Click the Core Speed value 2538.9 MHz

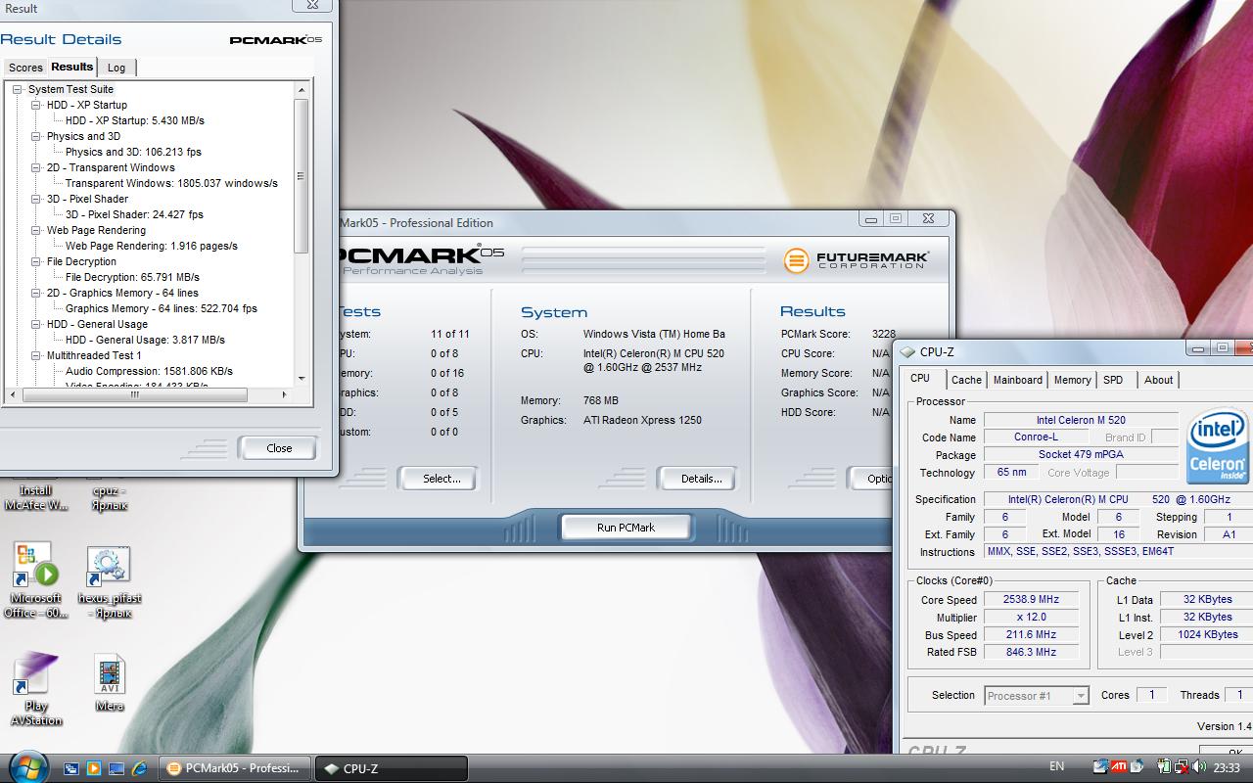point(1031,599)
